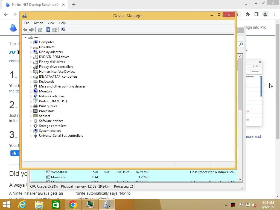Click the Action Center flag tray icon
This screenshot has width=280, height=210.
pos(241,205)
